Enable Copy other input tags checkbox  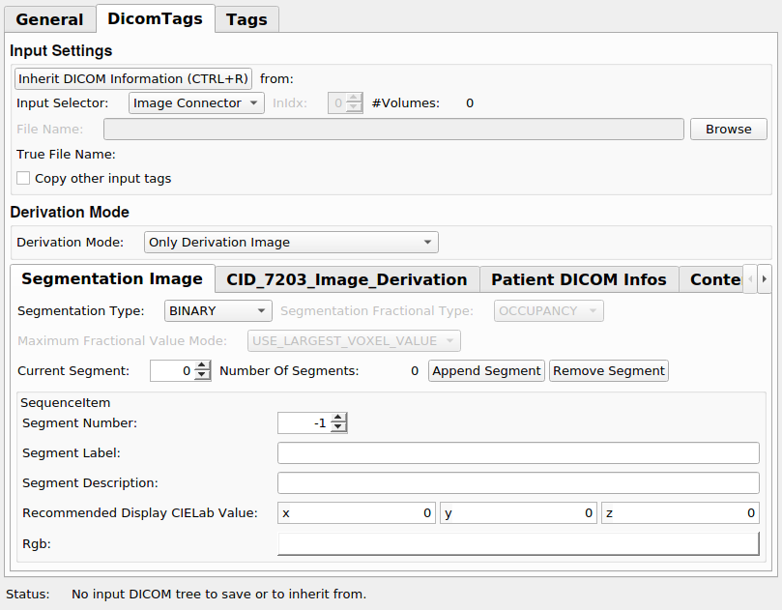click(x=23, y=179)
